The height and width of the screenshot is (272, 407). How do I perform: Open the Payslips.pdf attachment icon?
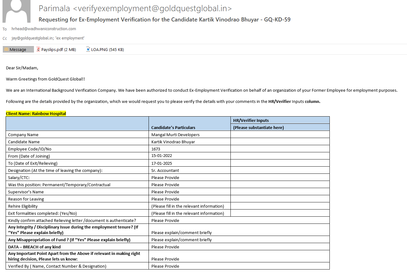(x=38, y=49)
